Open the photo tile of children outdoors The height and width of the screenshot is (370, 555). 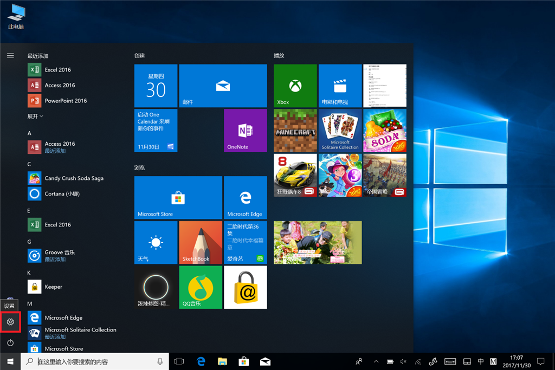[x=318, y=243]
